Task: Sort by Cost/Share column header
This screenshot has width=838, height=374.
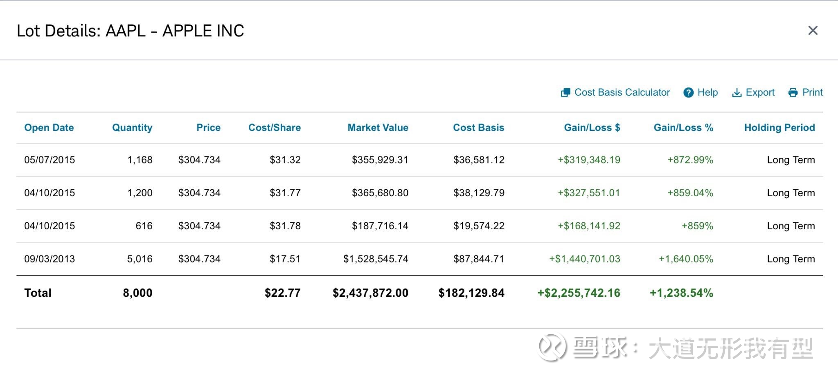Action: pyautogui.click(x=275, y=128)
